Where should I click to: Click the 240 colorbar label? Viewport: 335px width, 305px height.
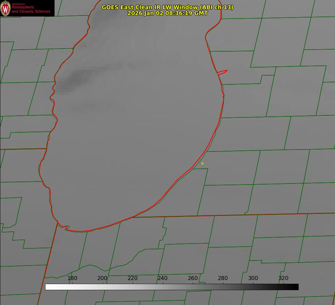pos(163,278)
